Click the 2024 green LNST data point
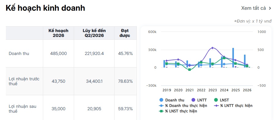 point(224,58)
